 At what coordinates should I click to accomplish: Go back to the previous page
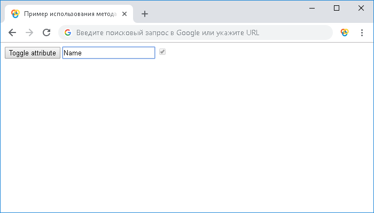(x=12, y=32)
